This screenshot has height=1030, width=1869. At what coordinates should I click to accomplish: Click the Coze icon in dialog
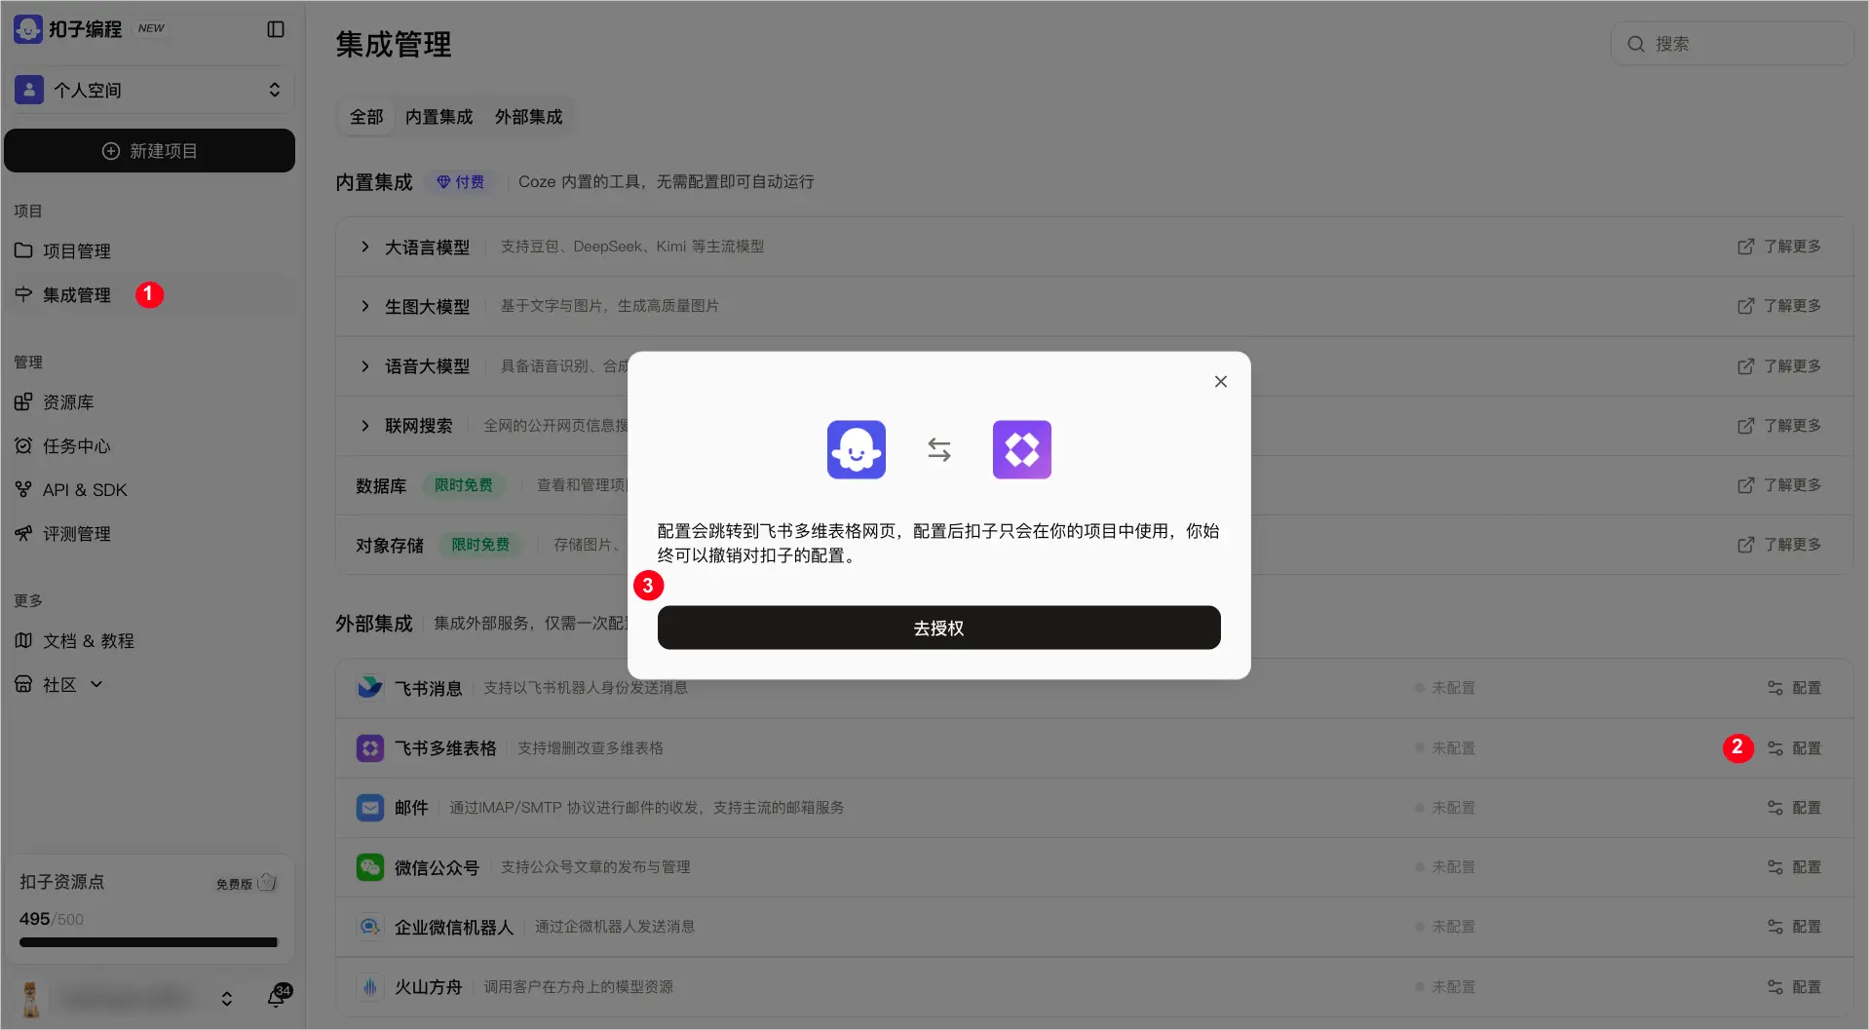pos(857,449)
